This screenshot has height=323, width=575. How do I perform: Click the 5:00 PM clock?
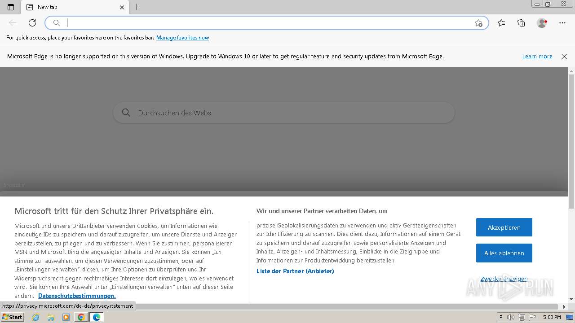coord(552,317)
